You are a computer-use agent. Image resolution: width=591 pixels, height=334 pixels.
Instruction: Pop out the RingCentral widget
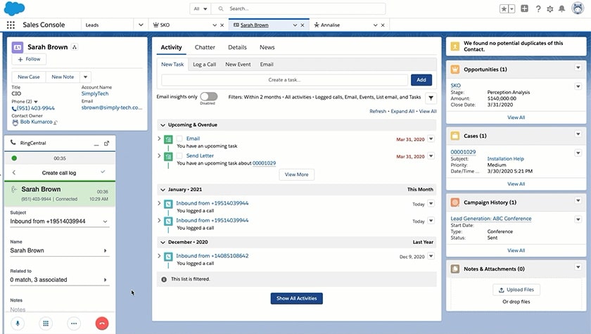(x=107, y=143)
